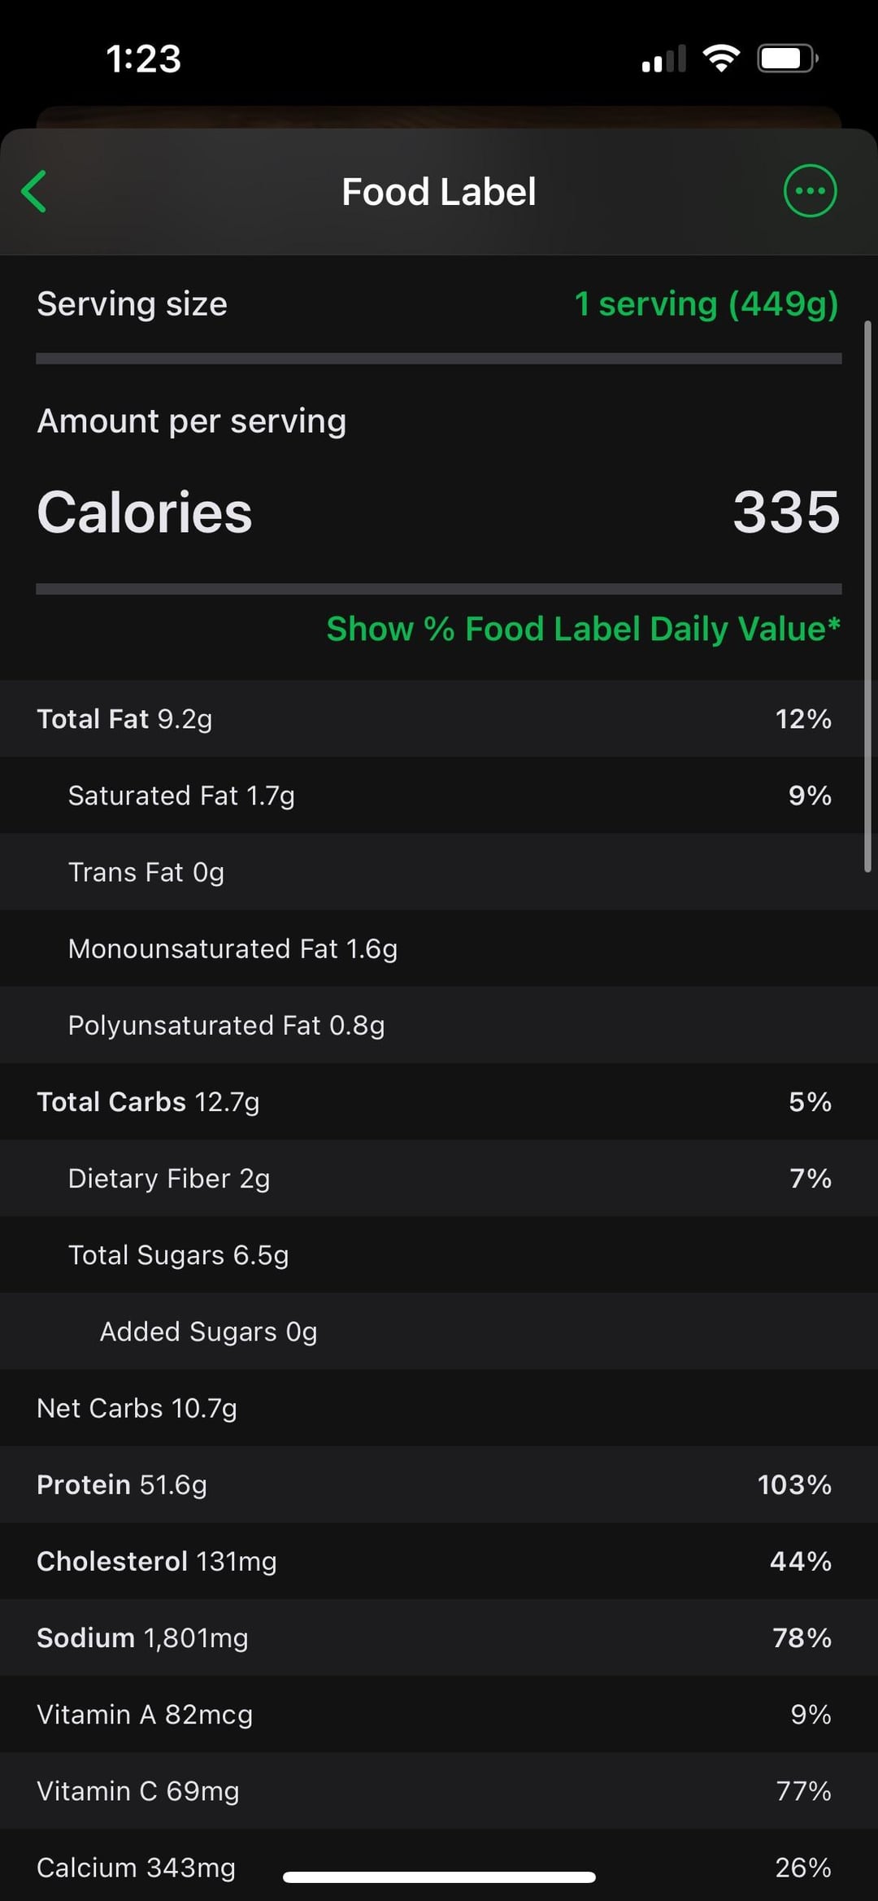Click the vertical scrollbar indicator
The width and height of the screenshot is (878, 1901).
tap(867, 597)
